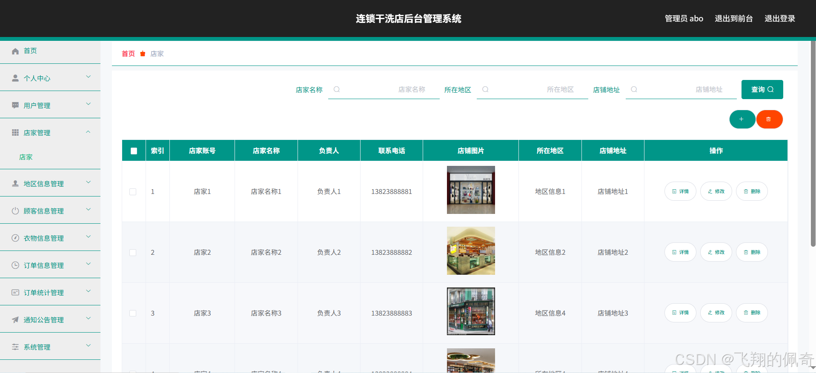Open the 通知公告管理 sidebar menu
This screenshot has height=373, width=816.
pyautogui.click(x=50, y=320)
